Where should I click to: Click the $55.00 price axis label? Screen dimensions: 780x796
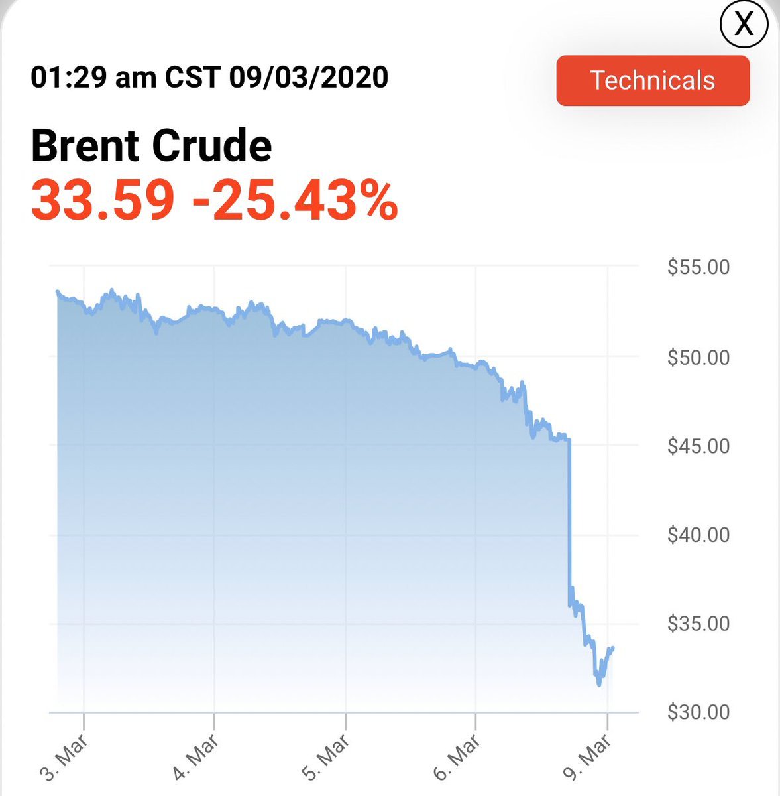pos(698,267)
